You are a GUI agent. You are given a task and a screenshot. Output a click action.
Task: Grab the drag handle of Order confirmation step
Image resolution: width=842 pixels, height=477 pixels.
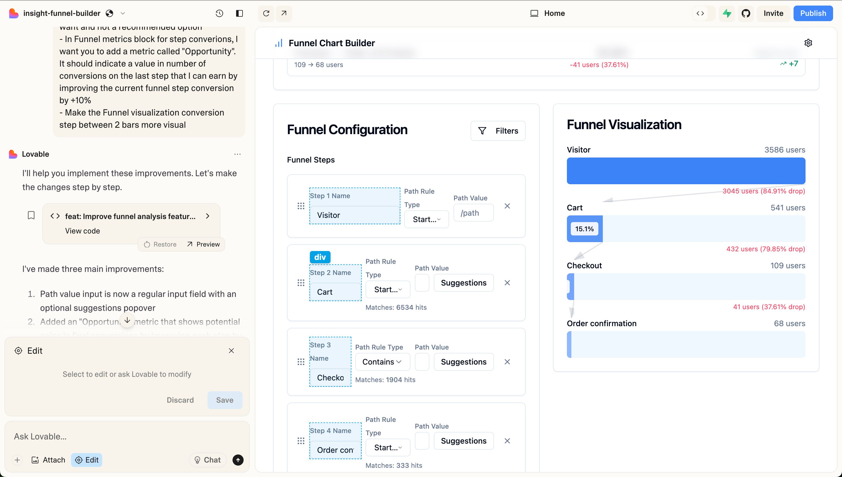click(301, 441)
